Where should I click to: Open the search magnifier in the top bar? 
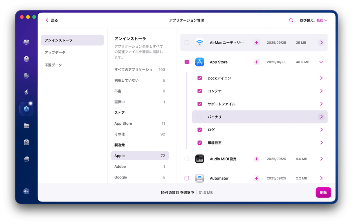pyautogui.click(x=291, y=20)
